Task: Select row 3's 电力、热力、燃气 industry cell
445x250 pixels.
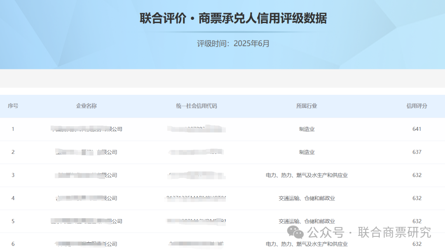Action: [307, 175]
